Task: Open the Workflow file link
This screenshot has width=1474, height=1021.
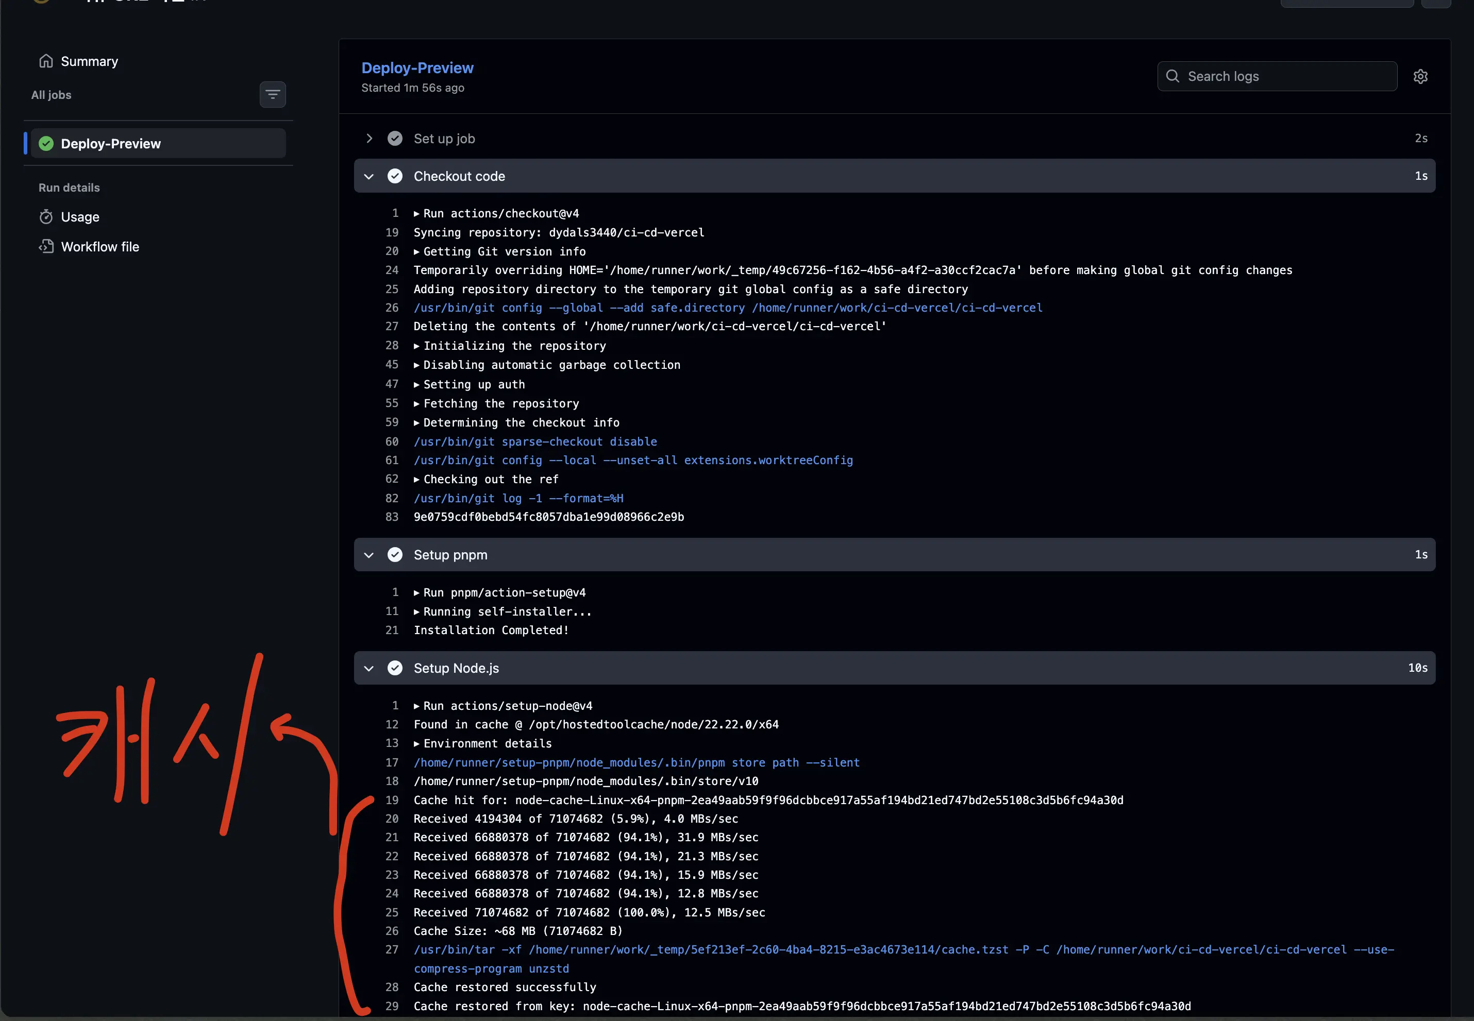Action: click(x=100, y=247)
